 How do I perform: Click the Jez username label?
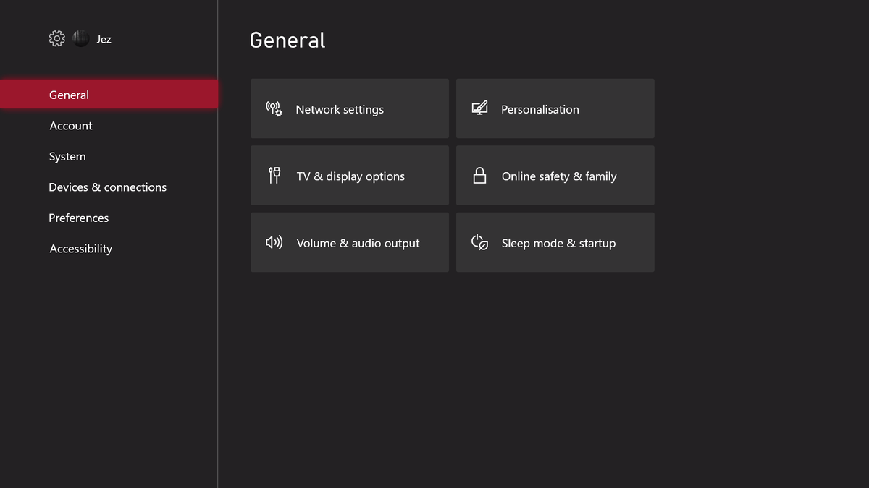coord(104,39)
